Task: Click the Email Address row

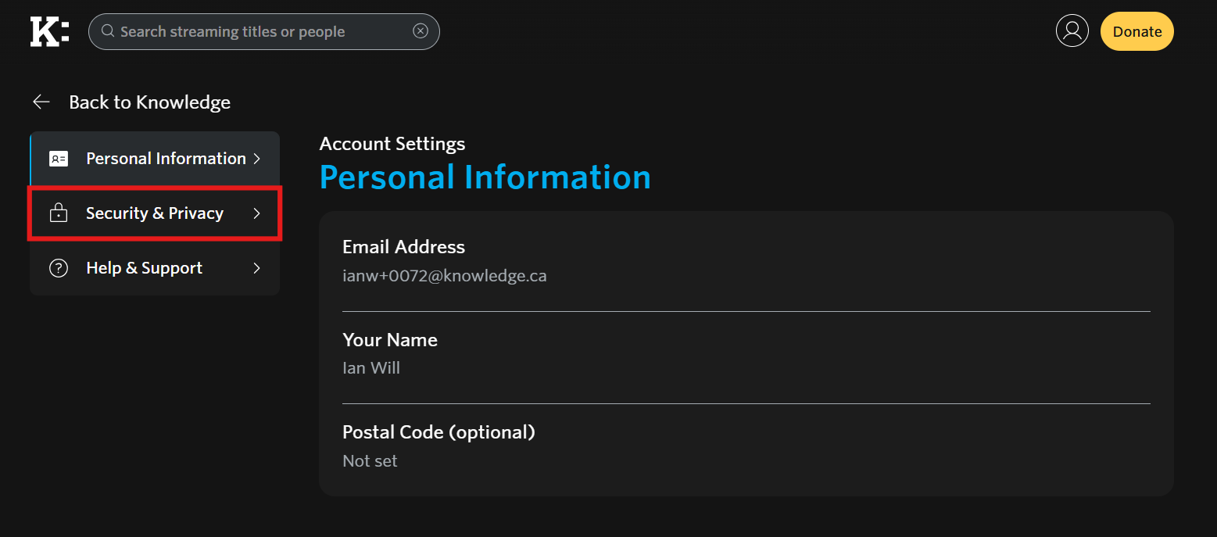Action: click(x=746, y=261)
